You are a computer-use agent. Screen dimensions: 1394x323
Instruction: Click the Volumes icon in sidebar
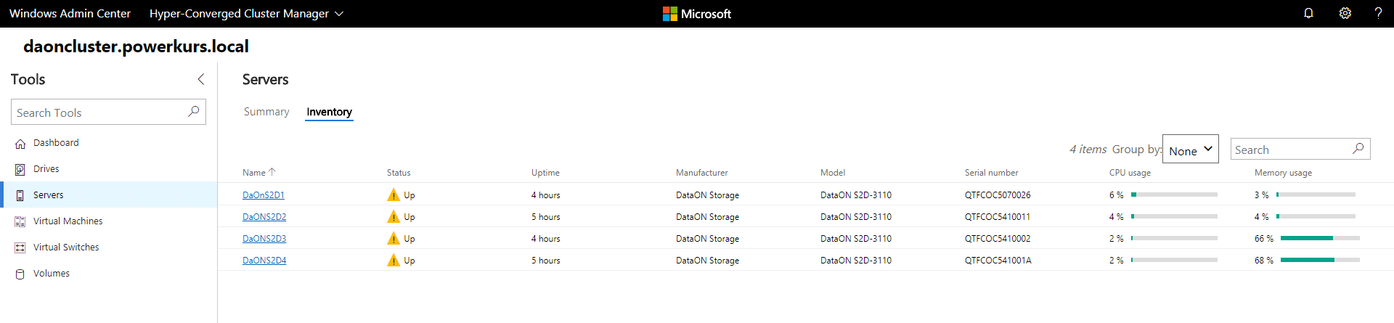click(20, 274)
